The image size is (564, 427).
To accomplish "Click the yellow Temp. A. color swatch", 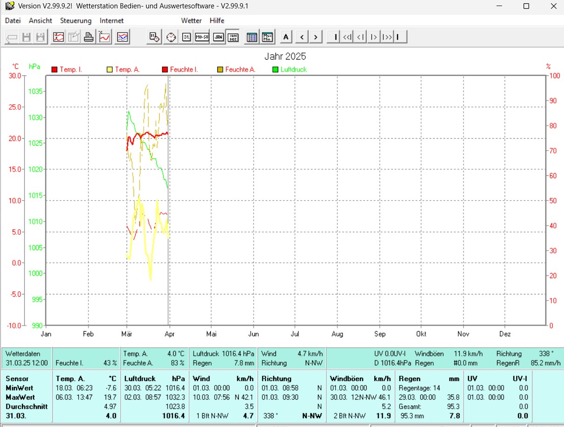I will click(110, 70).
